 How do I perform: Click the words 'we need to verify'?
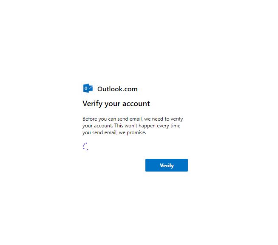tap(164, 119)
